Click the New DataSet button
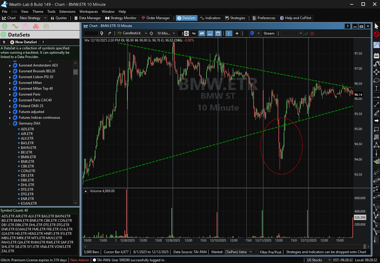Viewport: 380px width, 263px height. tap(23, 42)
